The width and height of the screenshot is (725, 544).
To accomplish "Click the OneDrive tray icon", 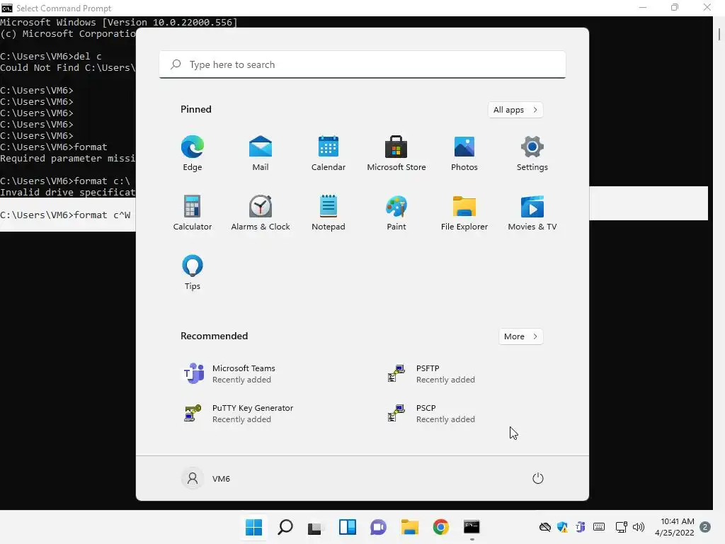I will tap(545, 527).
